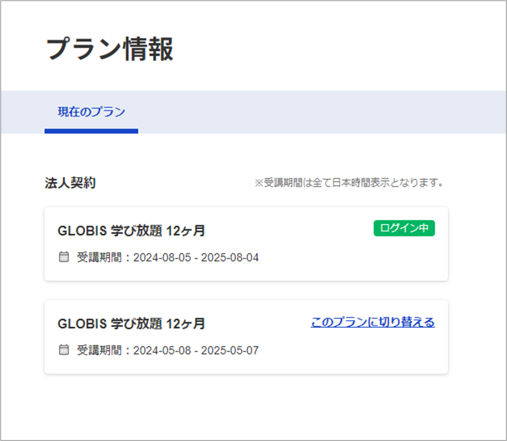Open the 現在のプラン tab

pyautogui.click(x=91, y=112)
